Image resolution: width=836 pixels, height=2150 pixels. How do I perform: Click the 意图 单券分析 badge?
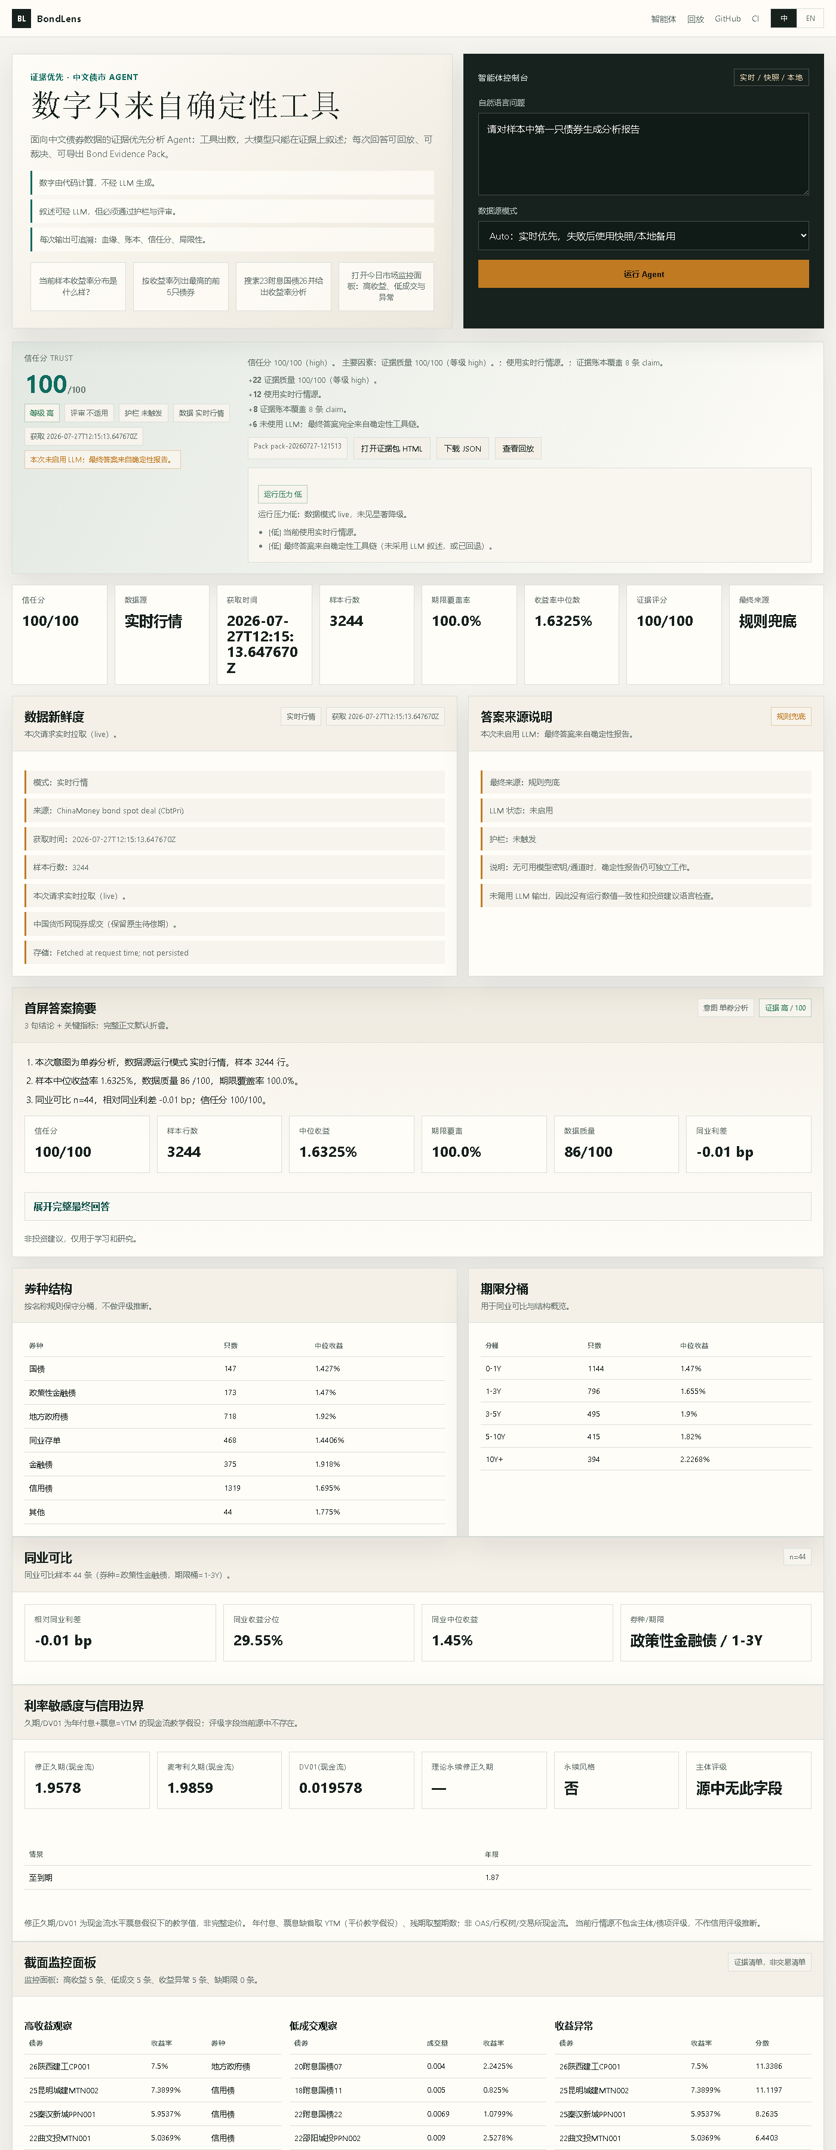pyautogui.click(x=725, y=1008)
